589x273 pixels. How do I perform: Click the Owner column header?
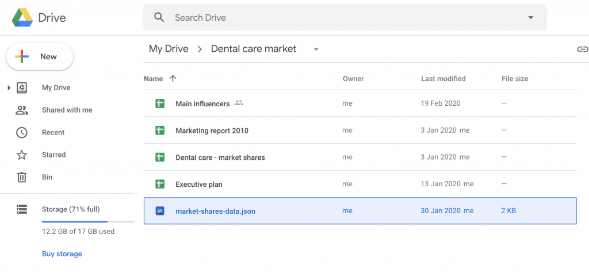(x=353, y=79)
